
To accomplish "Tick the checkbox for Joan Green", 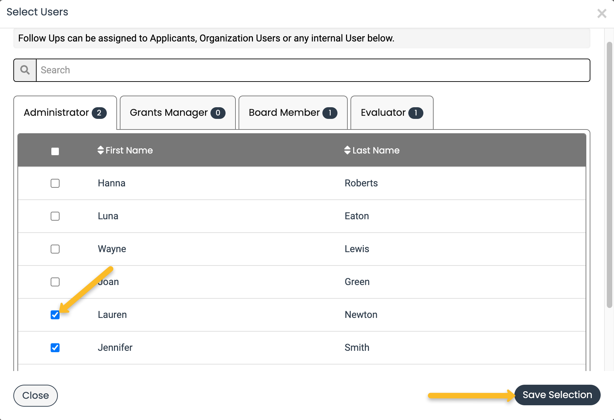I will point(55,282).
